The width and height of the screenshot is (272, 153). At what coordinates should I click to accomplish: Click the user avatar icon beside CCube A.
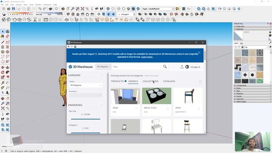click(x=187, y=67)
